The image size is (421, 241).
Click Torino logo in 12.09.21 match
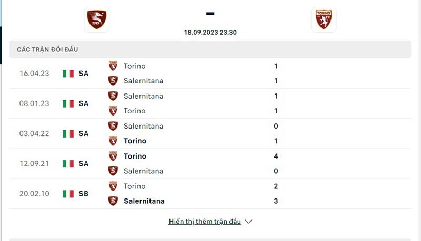point(113,156)
